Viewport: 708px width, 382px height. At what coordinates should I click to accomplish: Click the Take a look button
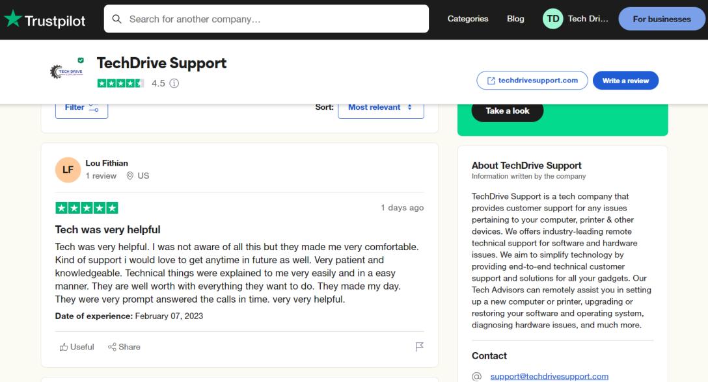[507, 111]
